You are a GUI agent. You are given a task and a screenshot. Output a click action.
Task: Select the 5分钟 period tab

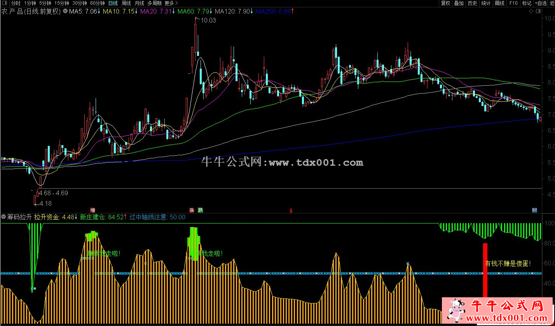(x=45, y=3)
